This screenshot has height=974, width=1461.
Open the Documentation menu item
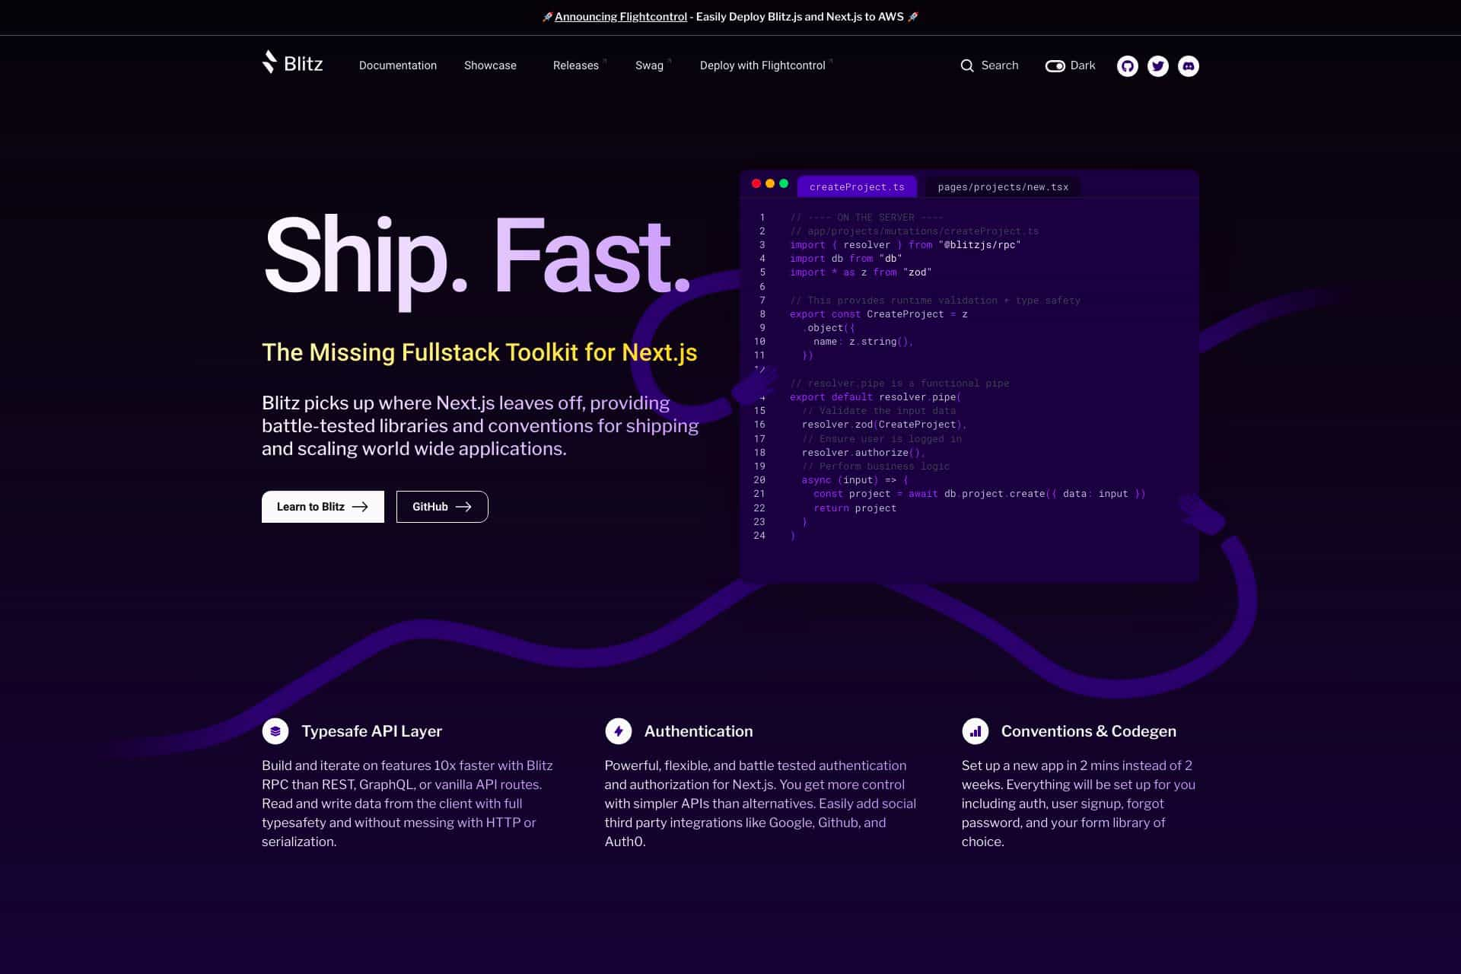398,65
